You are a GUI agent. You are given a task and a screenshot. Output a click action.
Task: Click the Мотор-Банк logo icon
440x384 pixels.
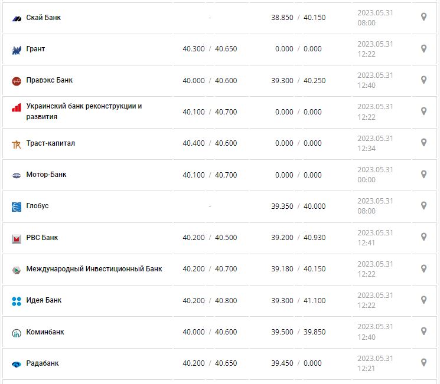tap(17, 175)
